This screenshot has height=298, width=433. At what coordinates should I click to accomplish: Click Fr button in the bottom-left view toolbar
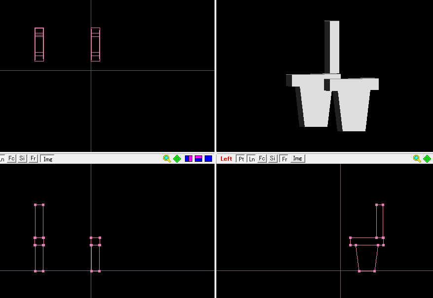tap(33, 158)
